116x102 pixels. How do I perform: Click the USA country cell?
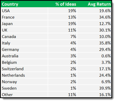tap(24, 11)
